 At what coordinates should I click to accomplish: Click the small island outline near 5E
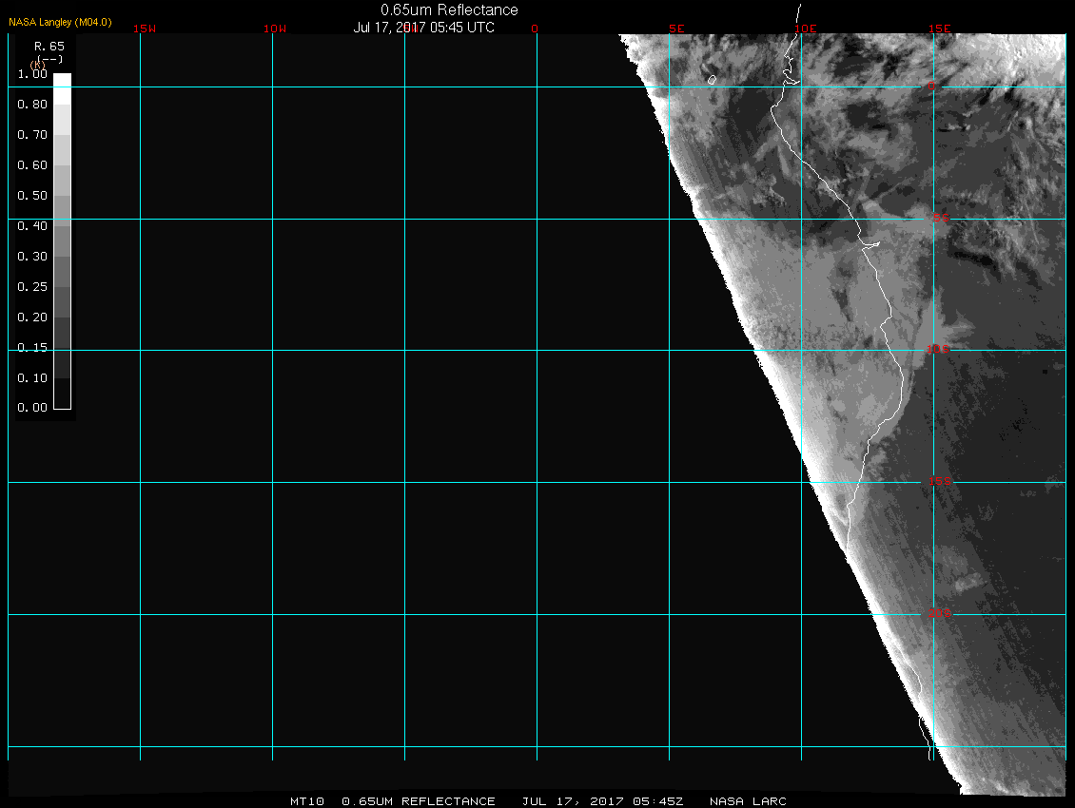713,80
